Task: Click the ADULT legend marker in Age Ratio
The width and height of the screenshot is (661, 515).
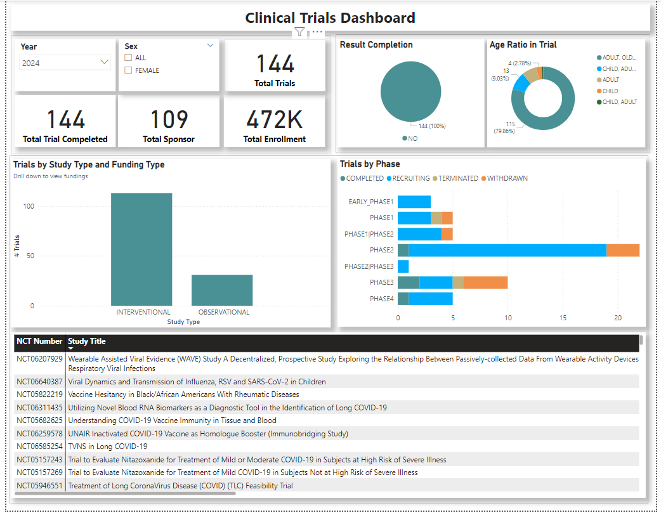Action: [x=600, y=79]
